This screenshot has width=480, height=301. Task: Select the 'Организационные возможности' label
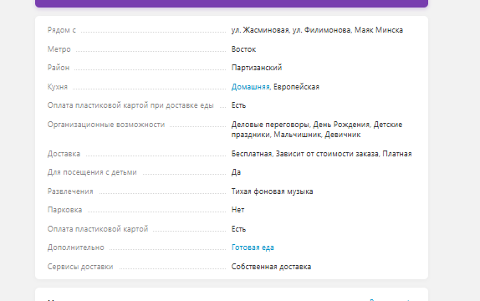(106, 125)
